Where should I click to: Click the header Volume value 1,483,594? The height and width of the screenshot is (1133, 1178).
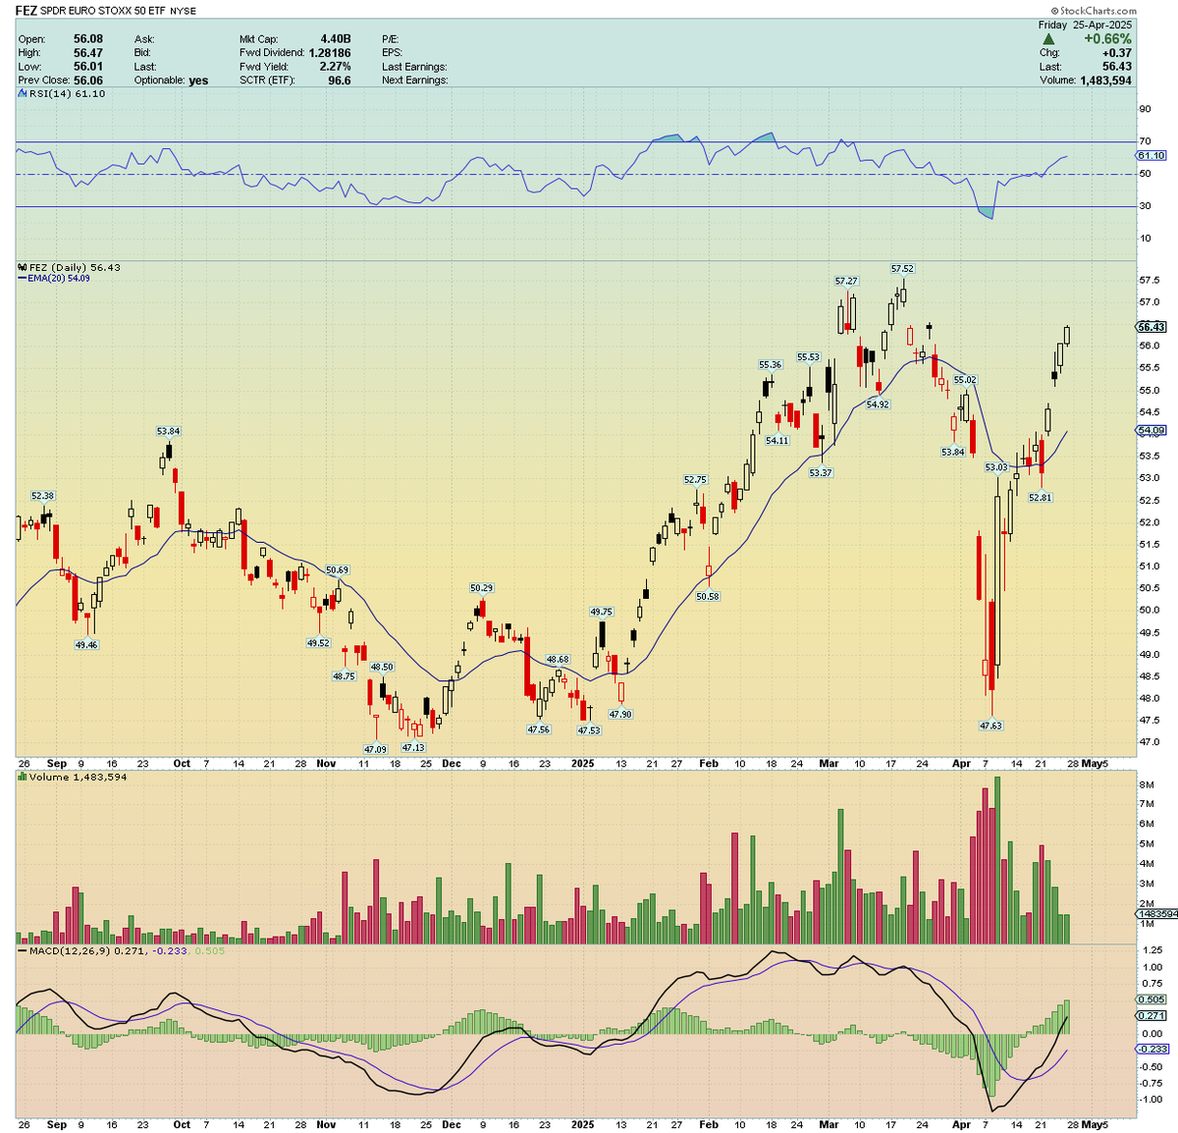[1105, 81]
